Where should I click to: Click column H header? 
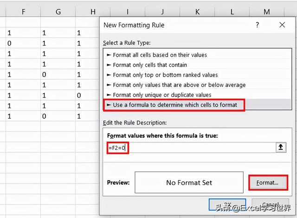tap(93, 12)
